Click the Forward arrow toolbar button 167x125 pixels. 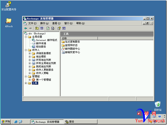coord(30,28)
